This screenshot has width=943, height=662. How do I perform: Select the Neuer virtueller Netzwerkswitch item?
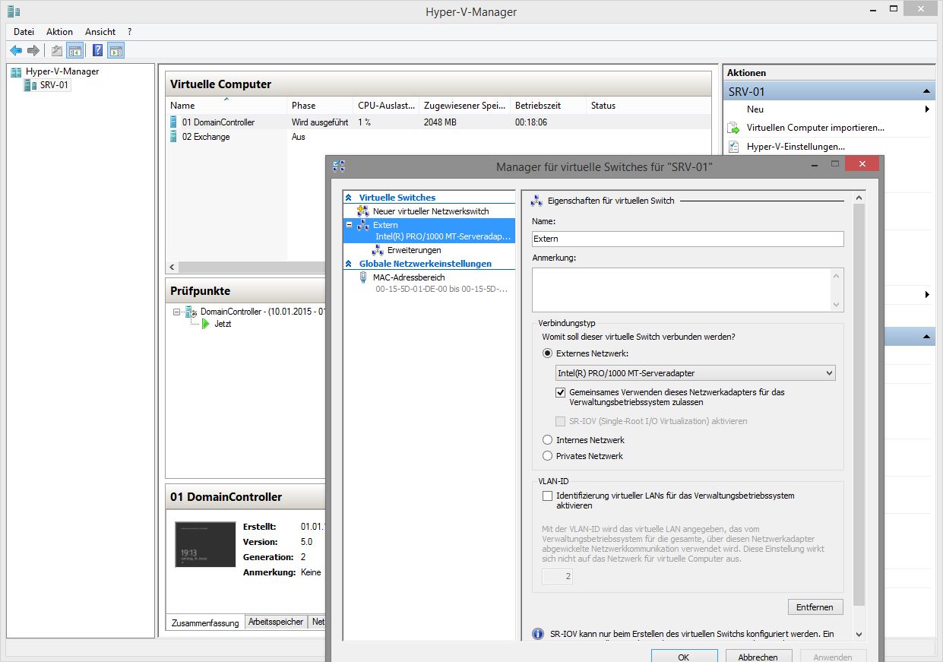pyautogui.click(x=431, y=211)
